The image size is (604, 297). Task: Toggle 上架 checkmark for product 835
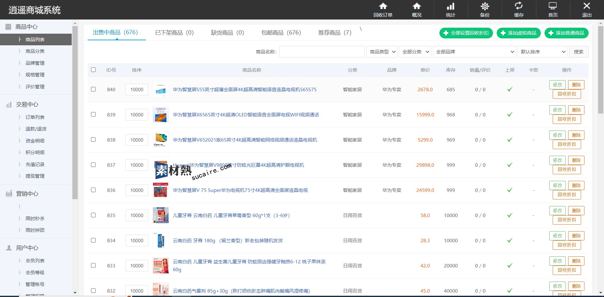tap(510, 216)
